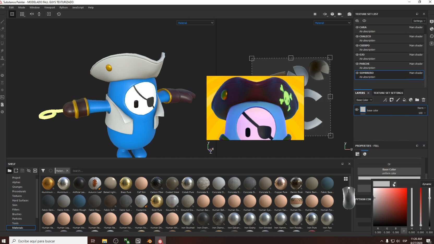Create a new folder in the Layers panel
The height and width of the screenshot is (244, 434).
417,100
